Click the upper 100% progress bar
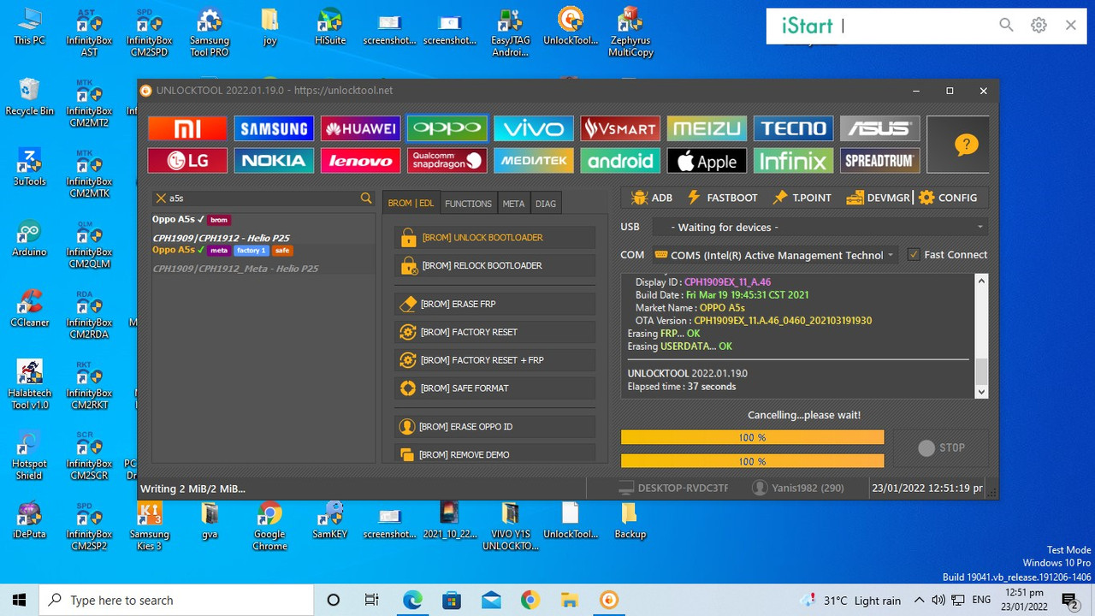 point(752,437)
